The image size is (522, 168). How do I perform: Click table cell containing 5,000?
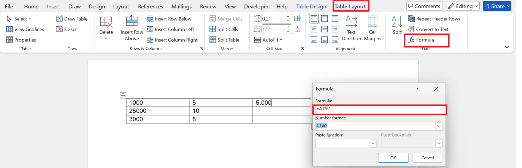[x=281, y=103]
